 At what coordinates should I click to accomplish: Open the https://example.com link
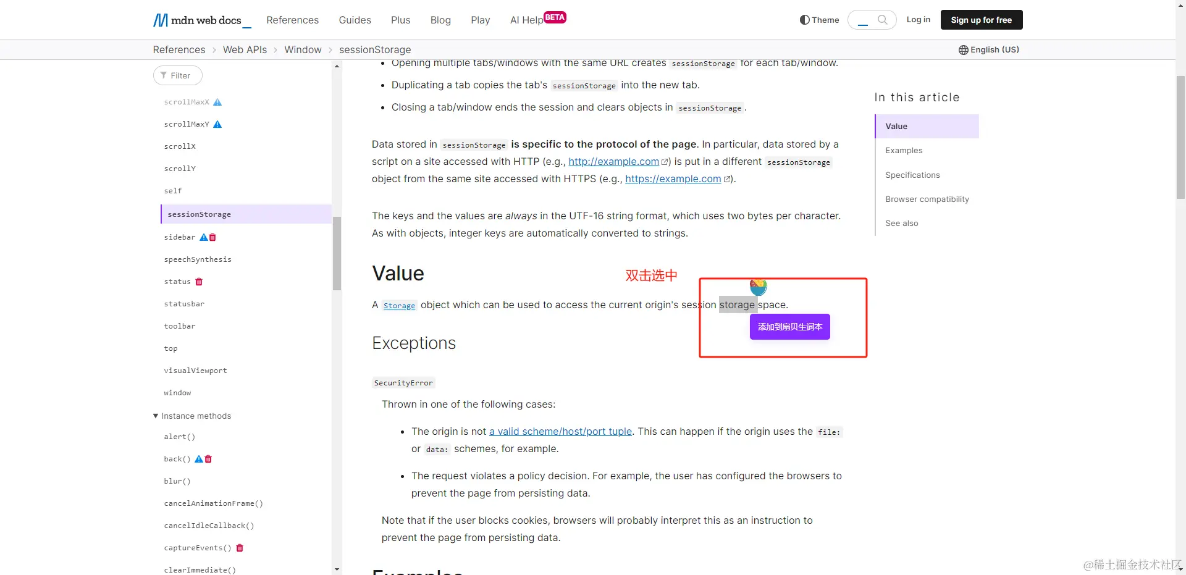click(673, 178)
